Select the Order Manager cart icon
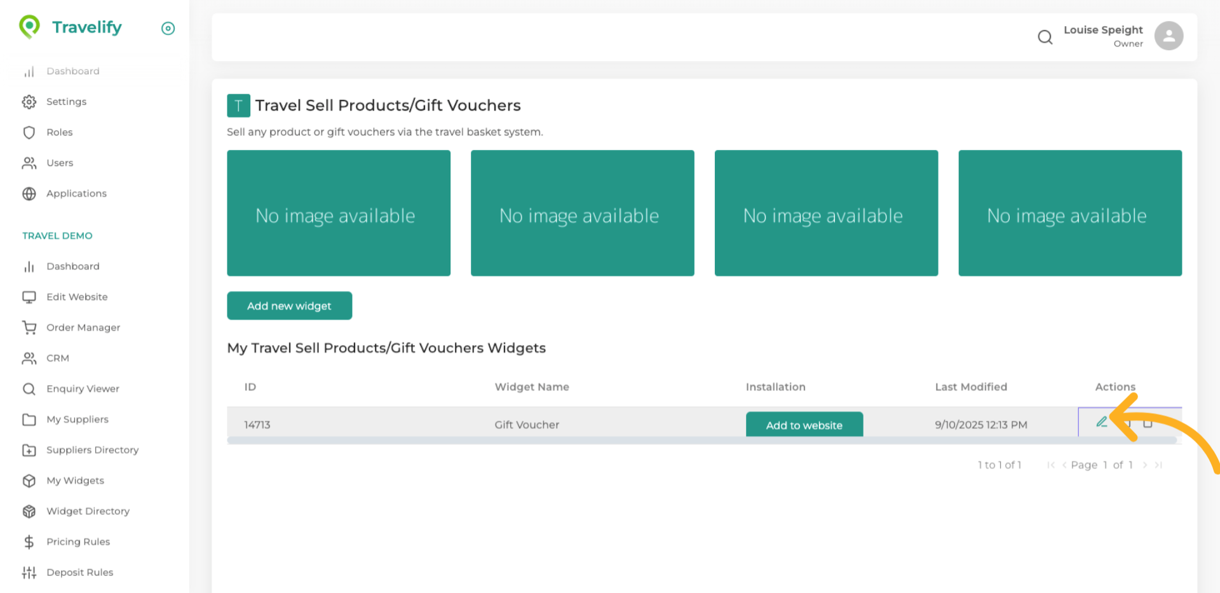The height and width of the screenshot is (593, 1220). pyautogui.click(x=29, y=327)
